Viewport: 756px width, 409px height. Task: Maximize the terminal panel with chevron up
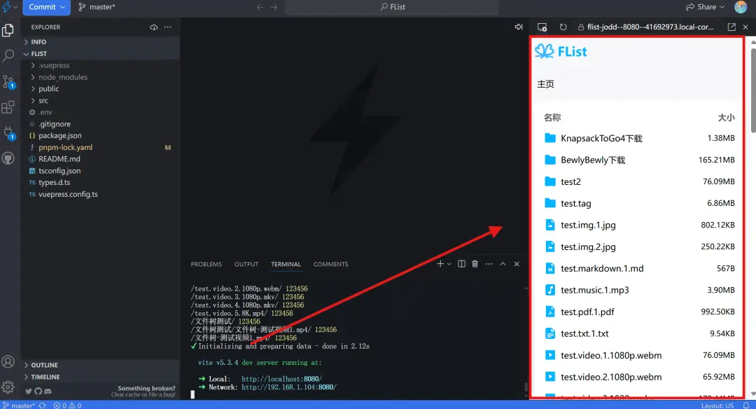(503, 264)
